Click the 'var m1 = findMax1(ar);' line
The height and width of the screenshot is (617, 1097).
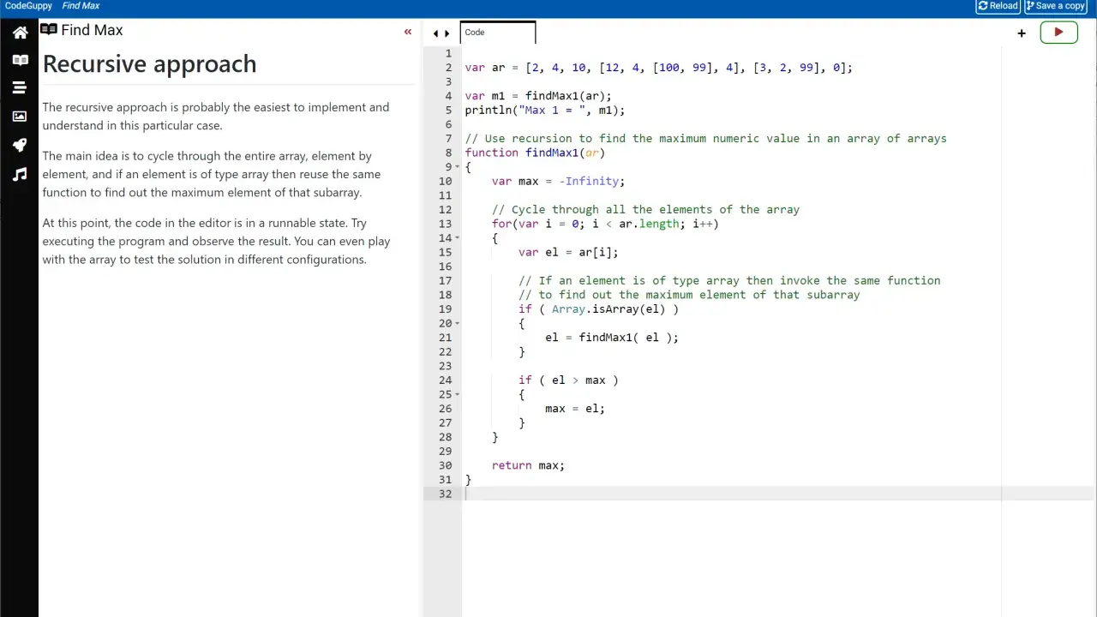coord(538,96)
